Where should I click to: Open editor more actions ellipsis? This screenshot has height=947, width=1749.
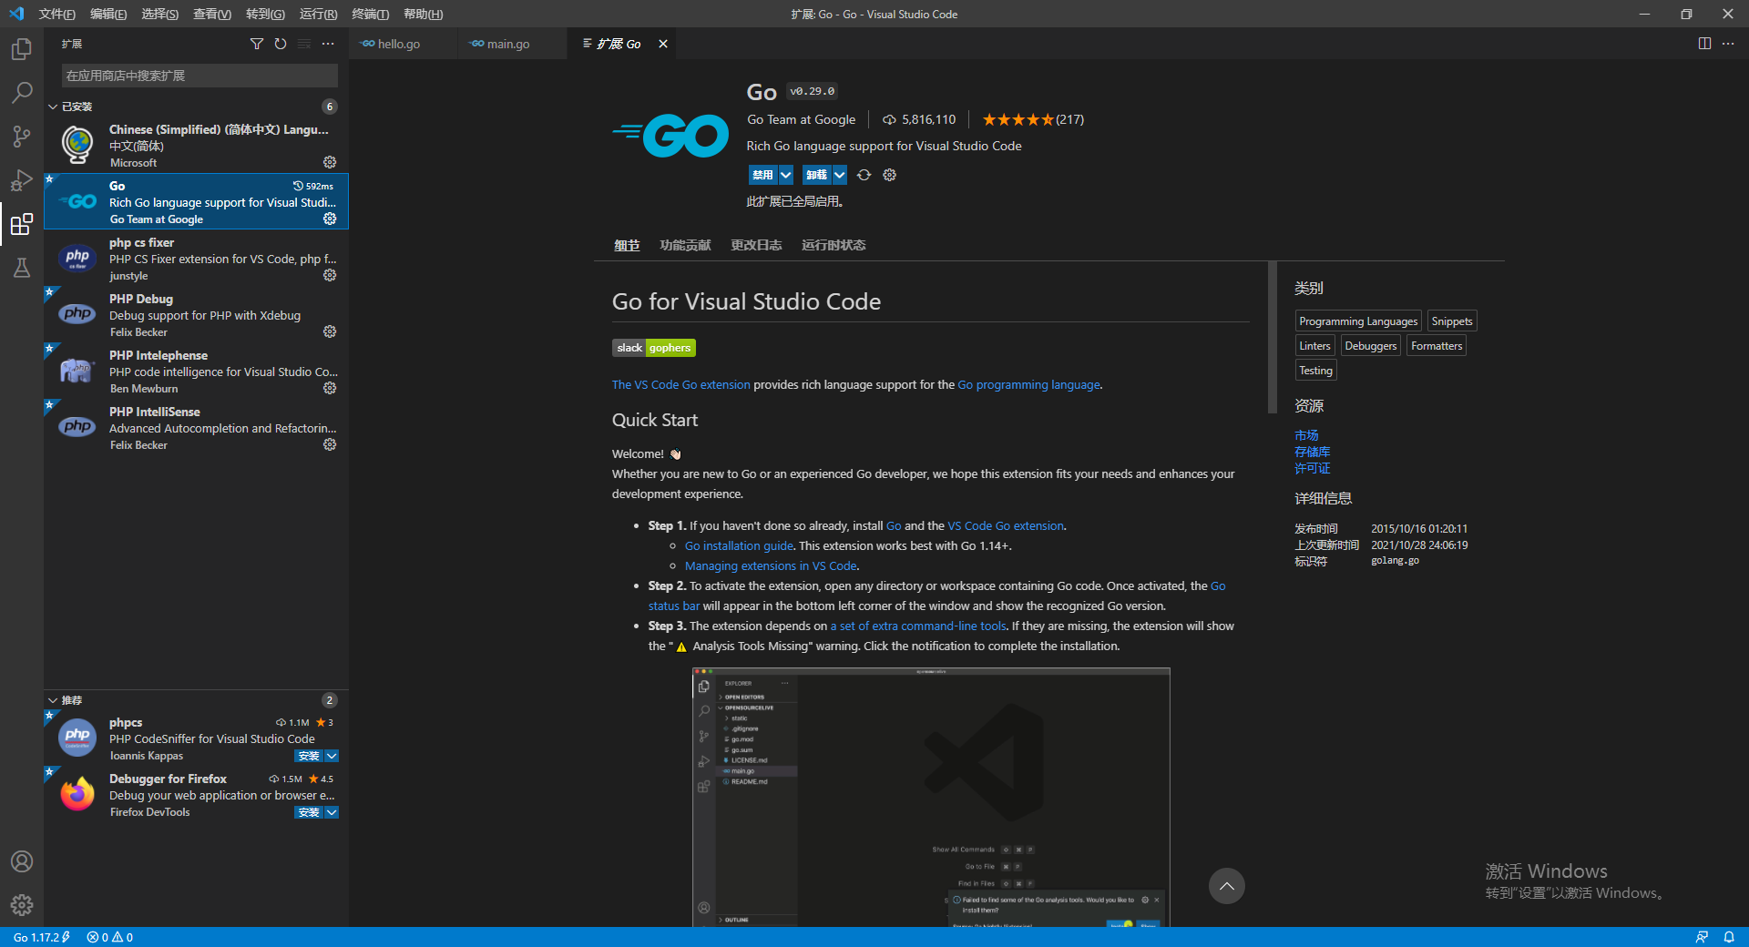(x=1728, y=44)
